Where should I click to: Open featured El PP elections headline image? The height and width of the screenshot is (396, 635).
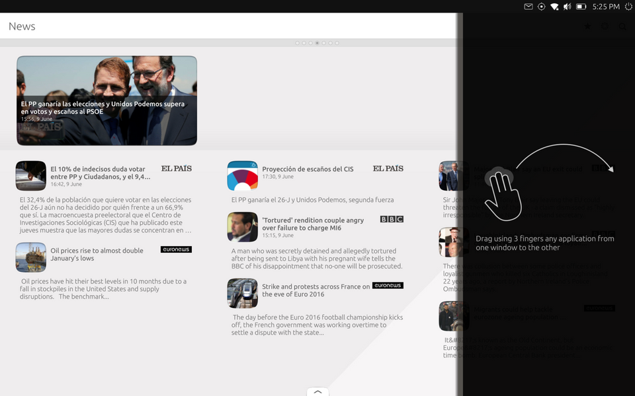point(106,100)
